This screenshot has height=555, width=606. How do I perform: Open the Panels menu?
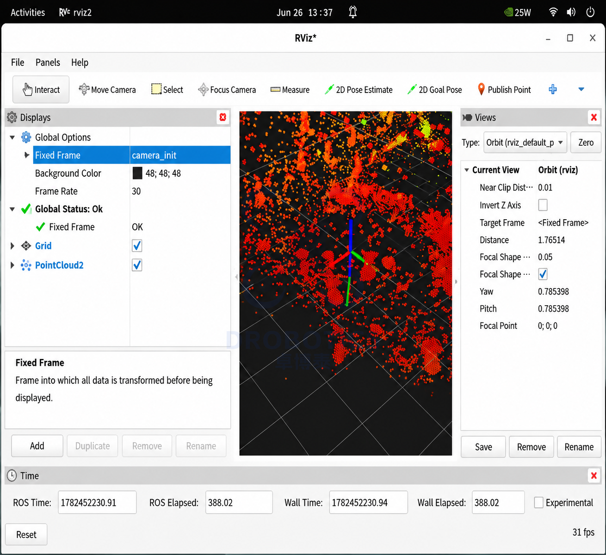[x=48, y=62]
